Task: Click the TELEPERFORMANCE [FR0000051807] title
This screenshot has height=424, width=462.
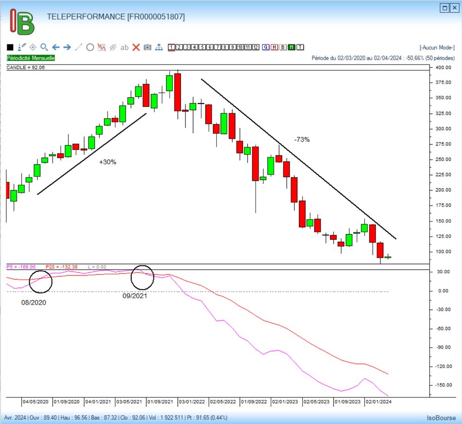Action: [116, 17]
